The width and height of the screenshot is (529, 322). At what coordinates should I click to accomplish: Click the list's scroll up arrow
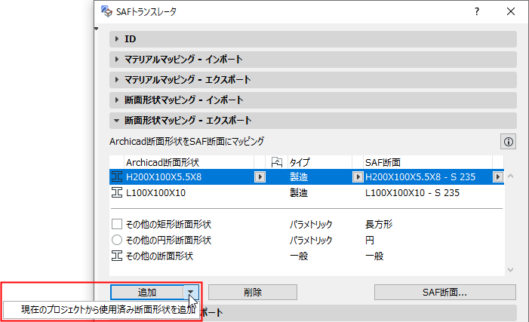[x=510, y=176]
